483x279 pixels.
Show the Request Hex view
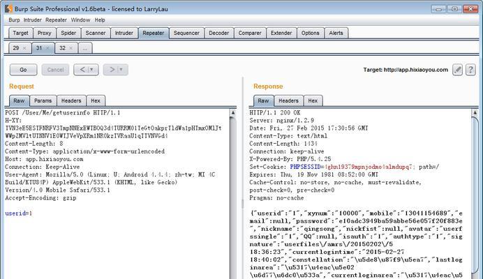pos(96,100)
